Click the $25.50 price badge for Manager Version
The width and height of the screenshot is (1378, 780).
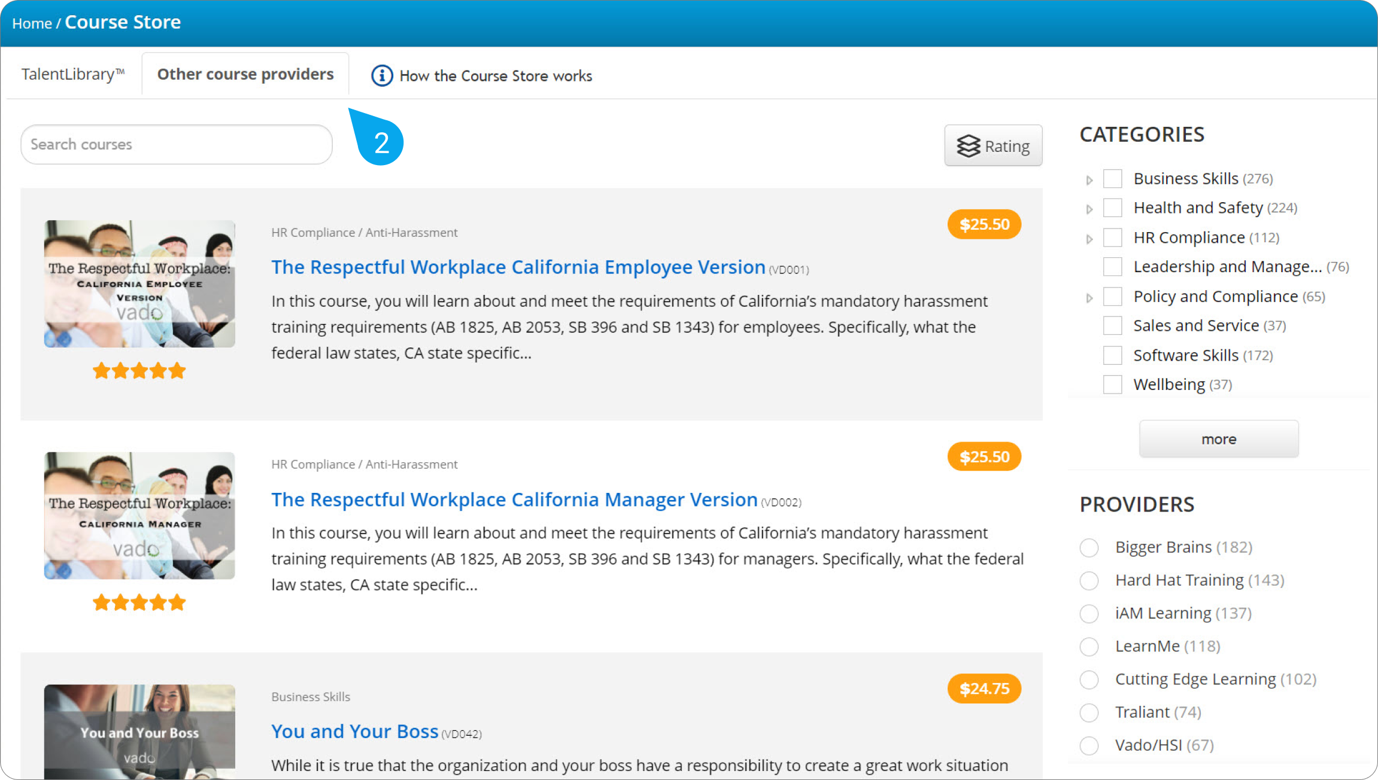984,457
